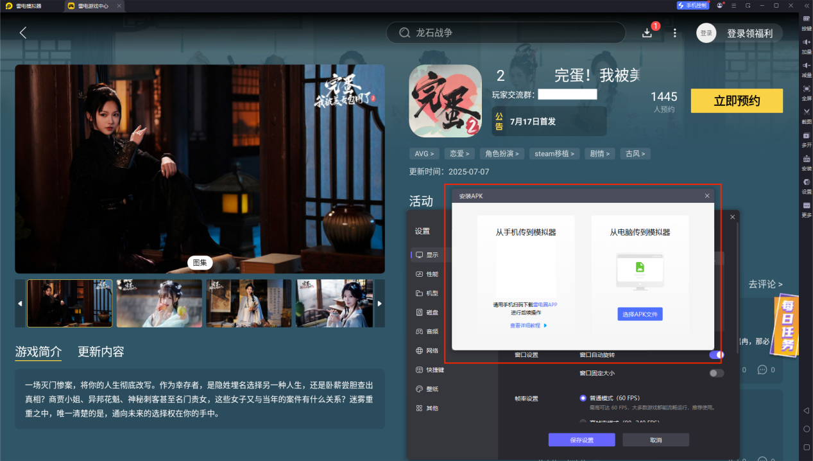Viewport: 813px width, 461px height.
Task: Click the 安装 install APK sidebar icon
Action: (x=807, y=162)
